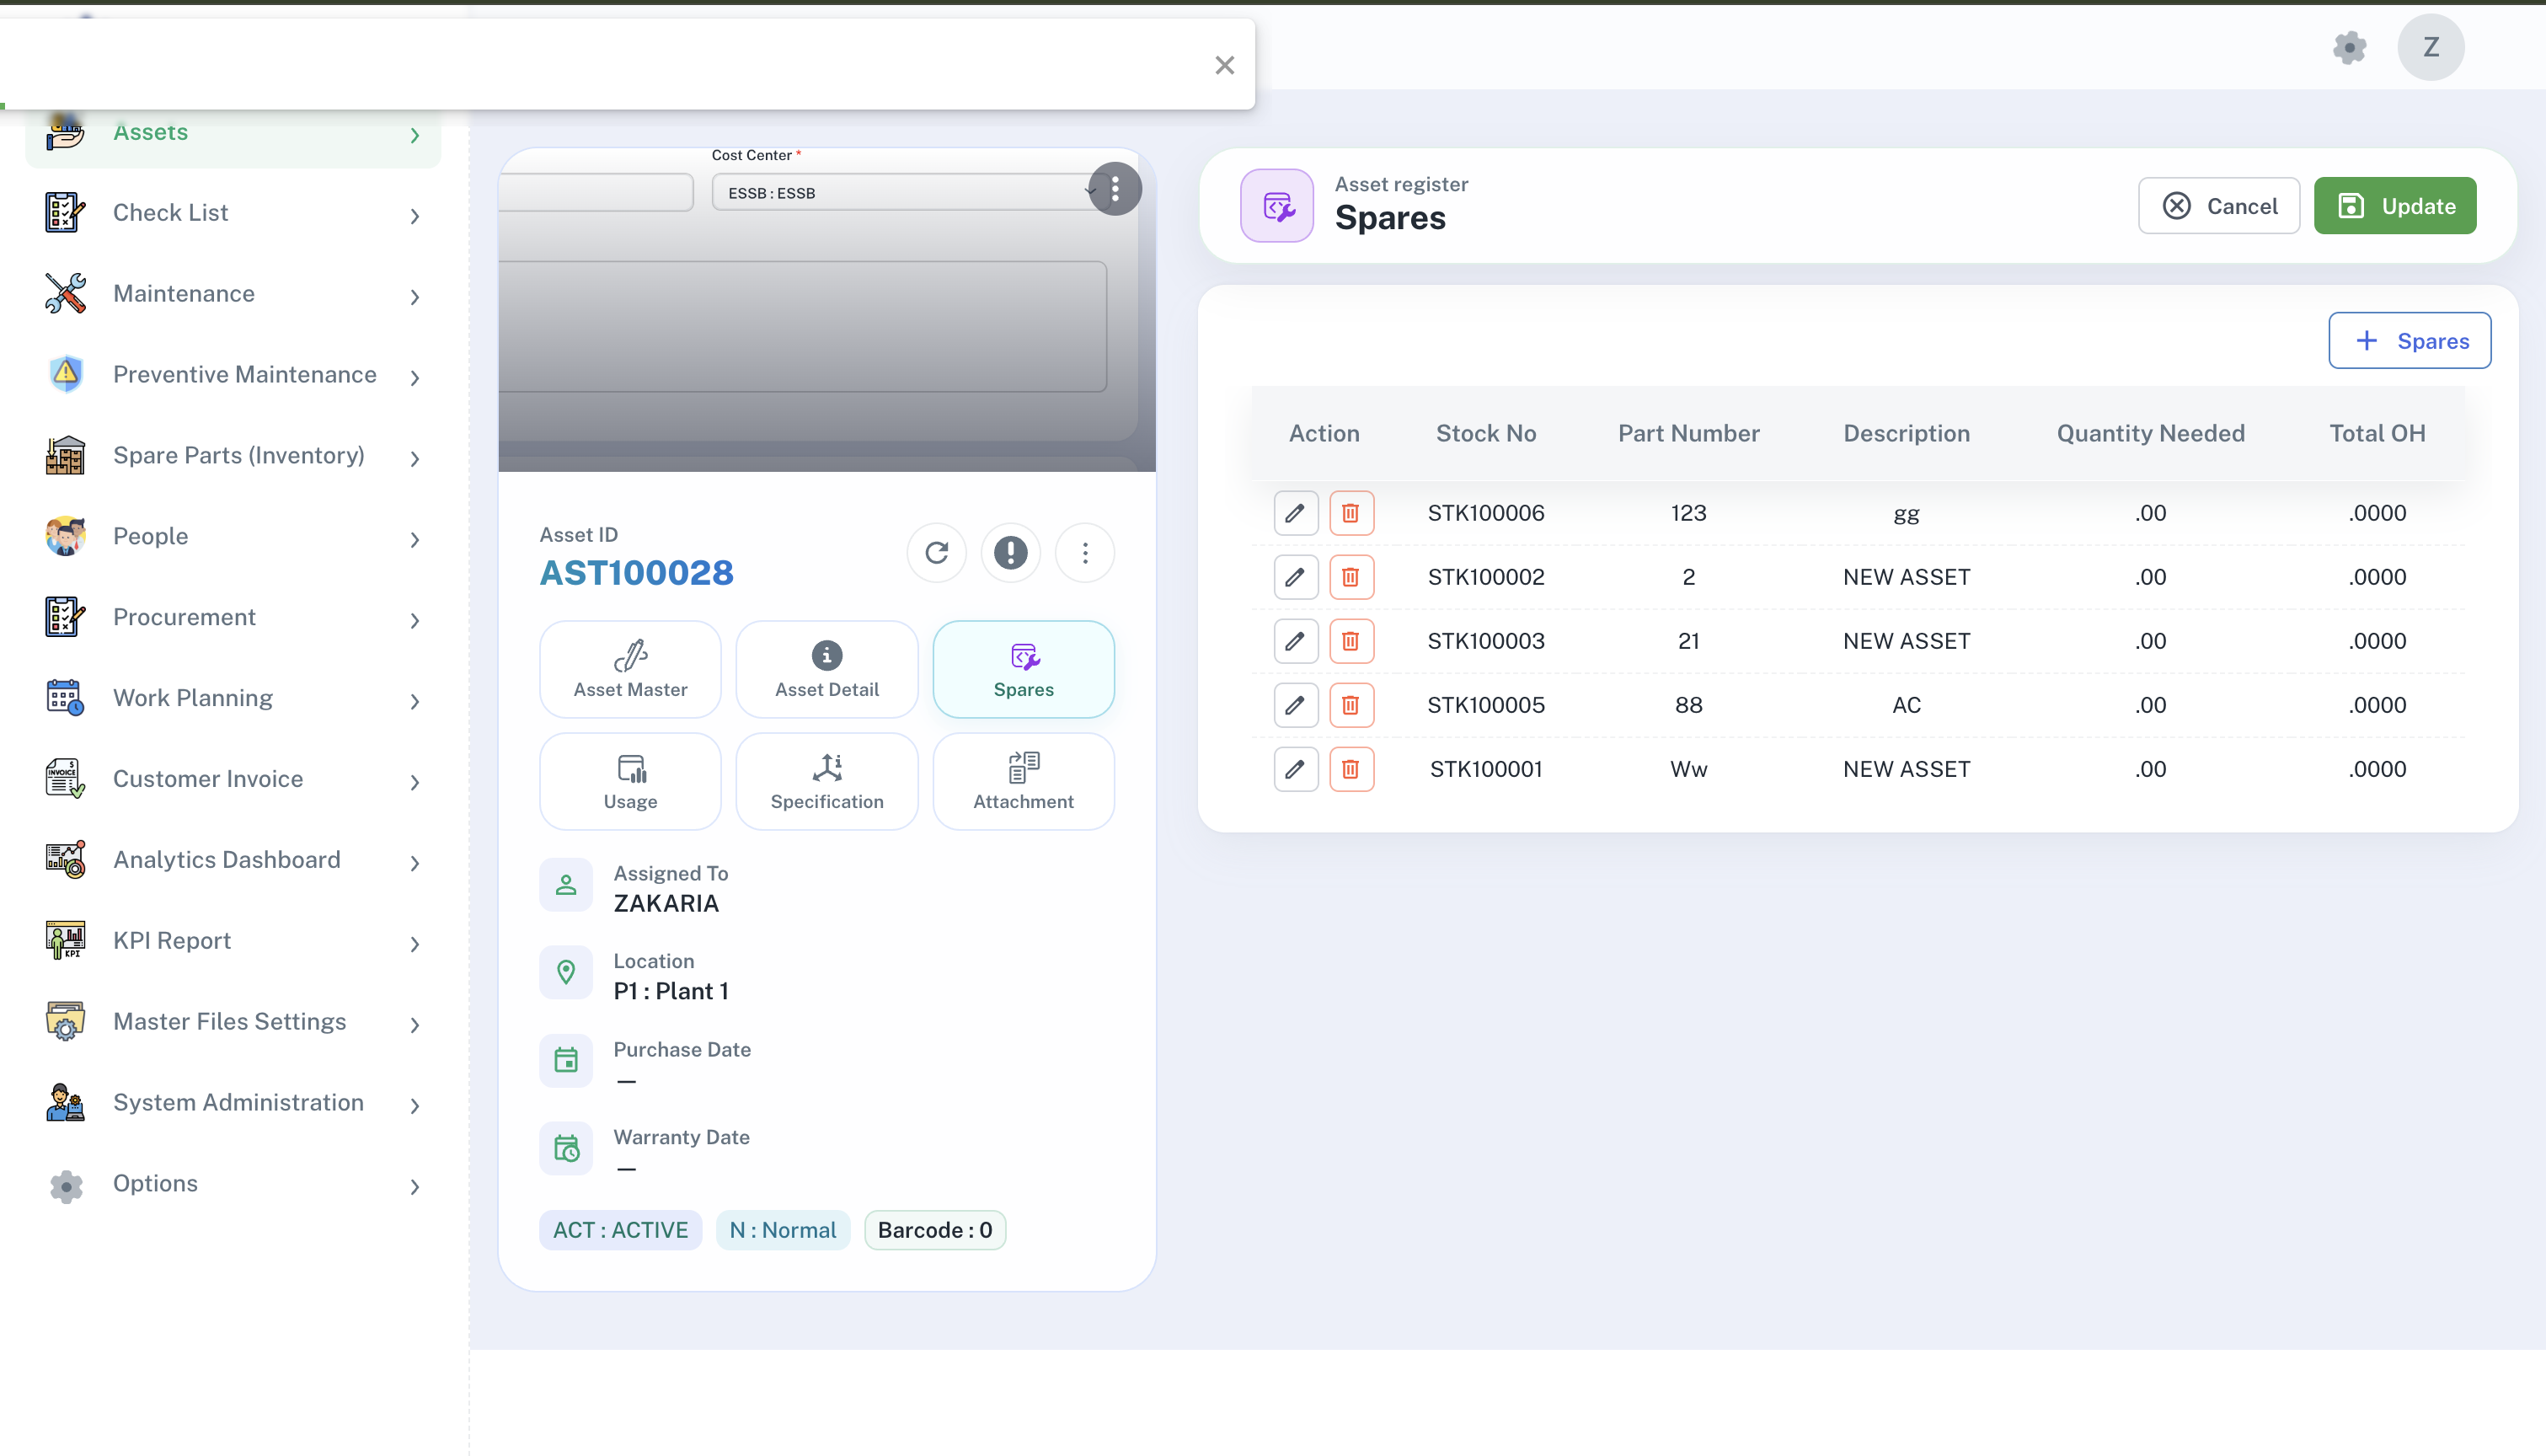Screen dimensions: 2546x1456
Task: Click refresh icon beside Asset ID
Action: (x=937, y=553)
